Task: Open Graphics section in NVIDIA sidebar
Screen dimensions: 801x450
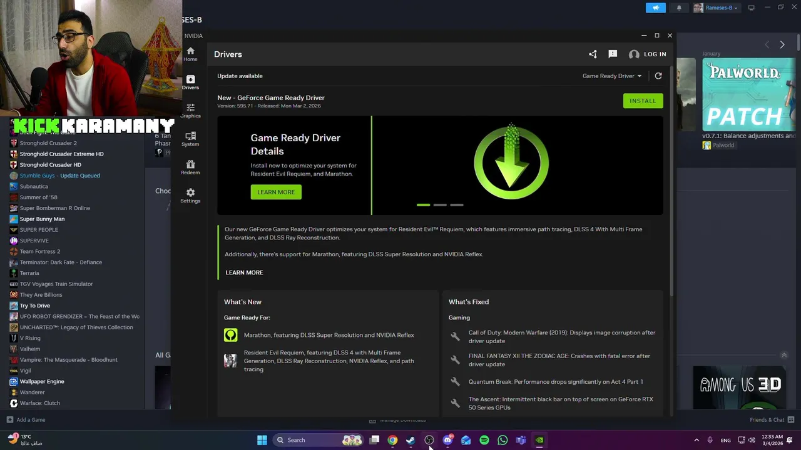Action: [x=190, y=111]
